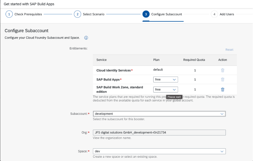Open the plan dropdown for SAP Build Apps
The image size is (253, 161).
pyautogui.click(x=166, y=80)
